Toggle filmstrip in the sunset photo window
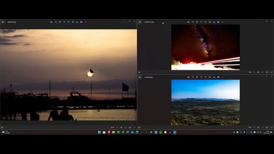This screenshot has height=154, width=274. coord(2,127)
